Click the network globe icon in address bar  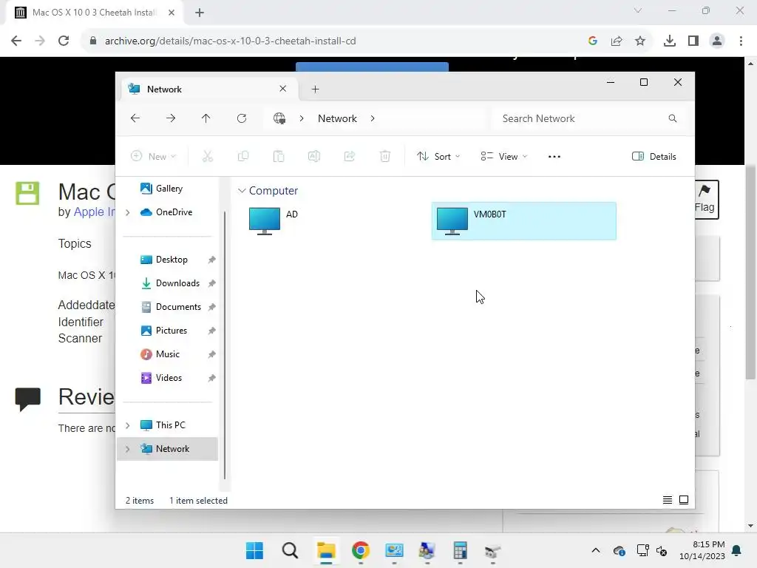tap(279, 118)
